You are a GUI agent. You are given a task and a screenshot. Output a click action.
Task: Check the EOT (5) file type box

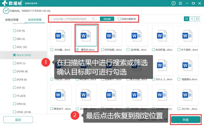coord(15,88)
